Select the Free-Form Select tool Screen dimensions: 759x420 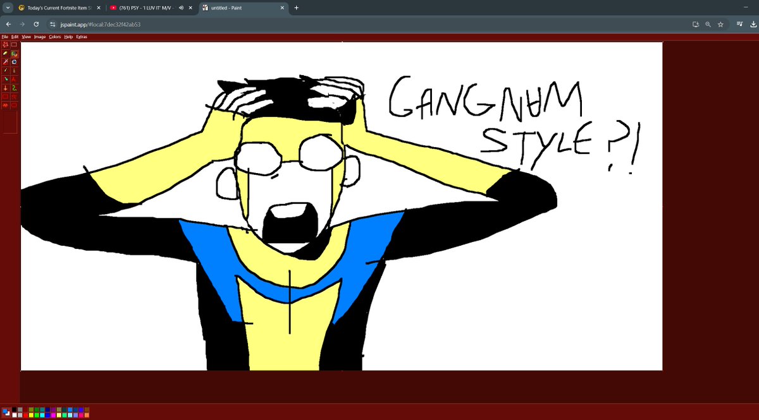pyautogui.click(x=6, y=45)
